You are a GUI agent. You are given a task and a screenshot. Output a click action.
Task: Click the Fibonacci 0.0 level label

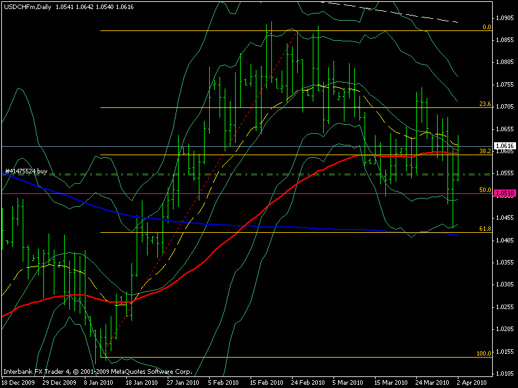click(x=486, y=27)
